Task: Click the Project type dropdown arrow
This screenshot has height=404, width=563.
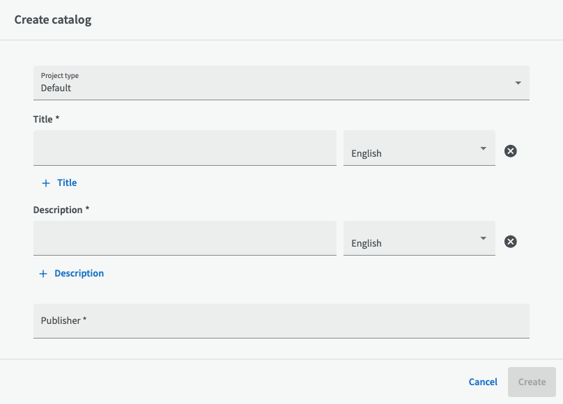Action: pos(518,83)
